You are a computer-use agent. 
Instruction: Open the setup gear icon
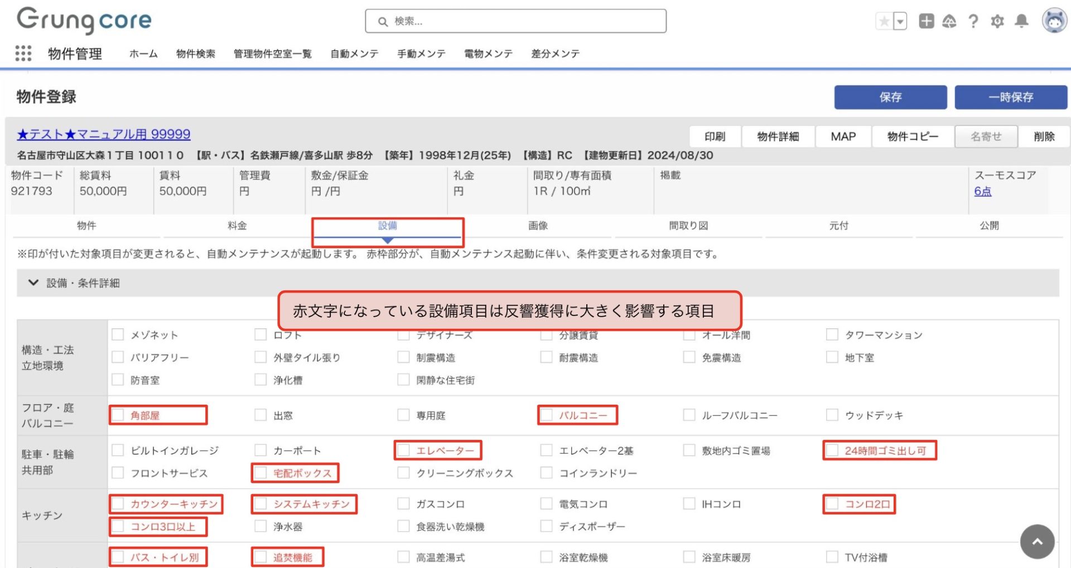click(x=997, y=21)
